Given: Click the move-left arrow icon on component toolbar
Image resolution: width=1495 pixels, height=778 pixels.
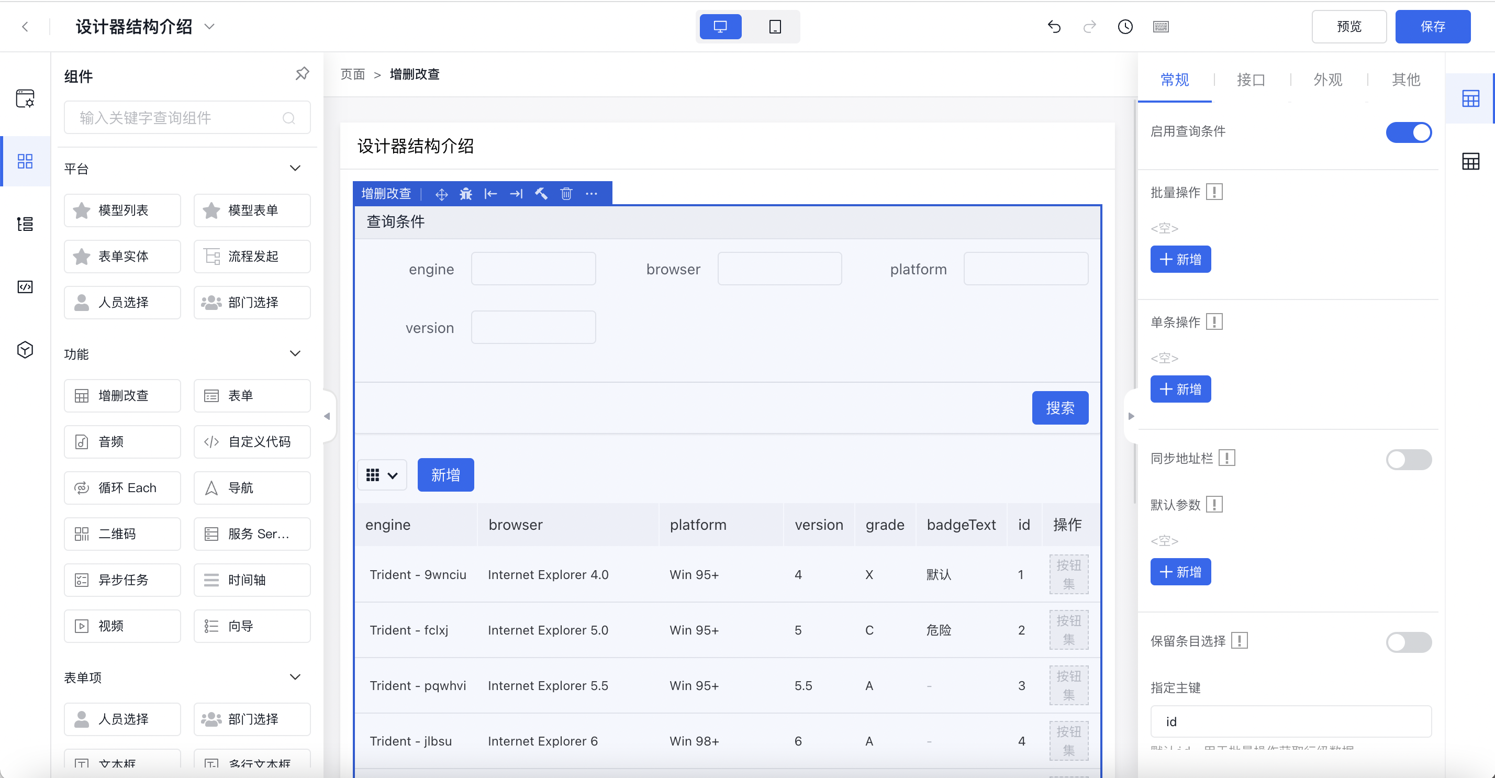Looking at the screenshot, I should point(491,194).
